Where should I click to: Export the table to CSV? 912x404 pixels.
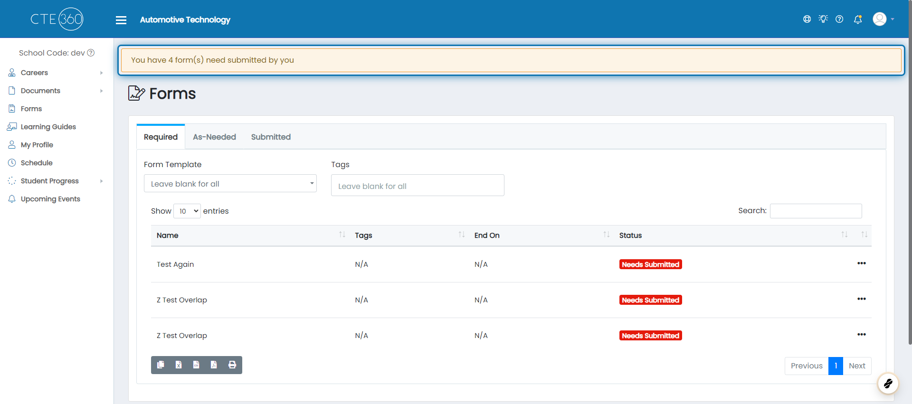(196, 365)
